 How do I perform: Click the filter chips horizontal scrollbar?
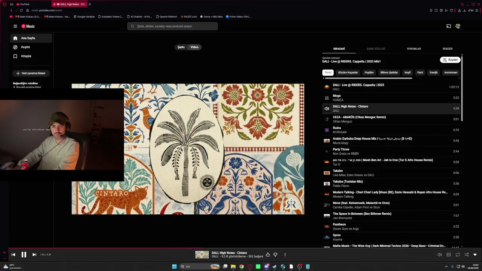368,78
